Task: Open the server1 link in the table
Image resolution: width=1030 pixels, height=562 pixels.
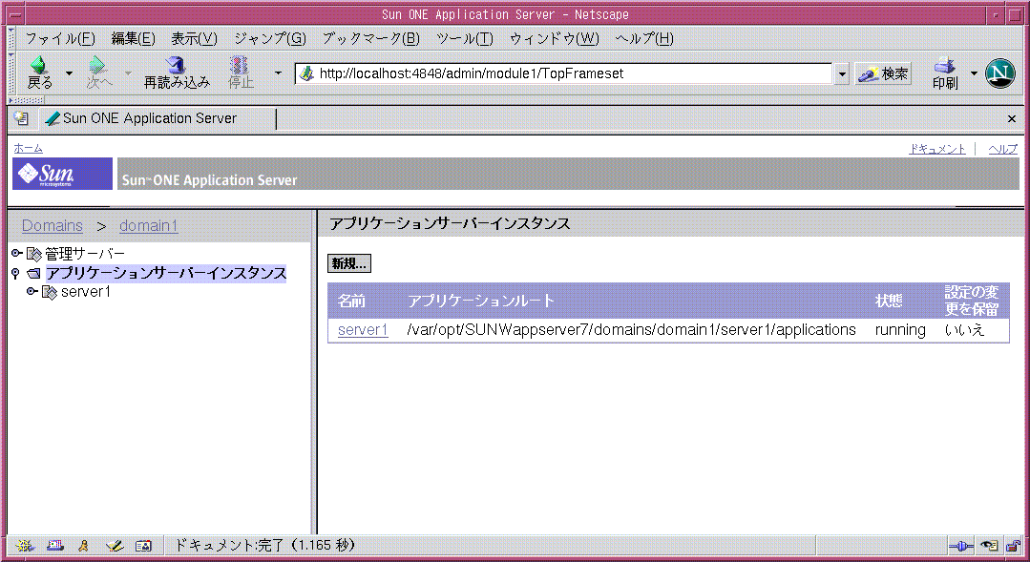Action: (x=364, y=329)
